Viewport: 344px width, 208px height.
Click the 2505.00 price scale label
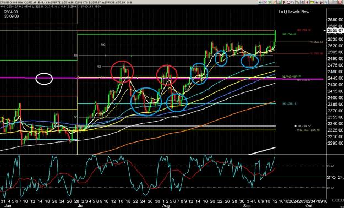[x=335, y=52]
